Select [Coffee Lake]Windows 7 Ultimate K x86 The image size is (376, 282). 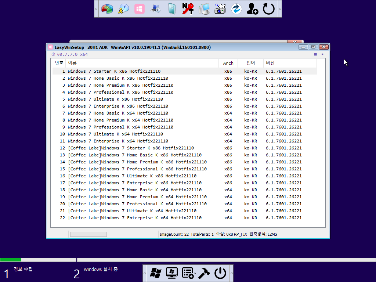(x=185, y=176)
